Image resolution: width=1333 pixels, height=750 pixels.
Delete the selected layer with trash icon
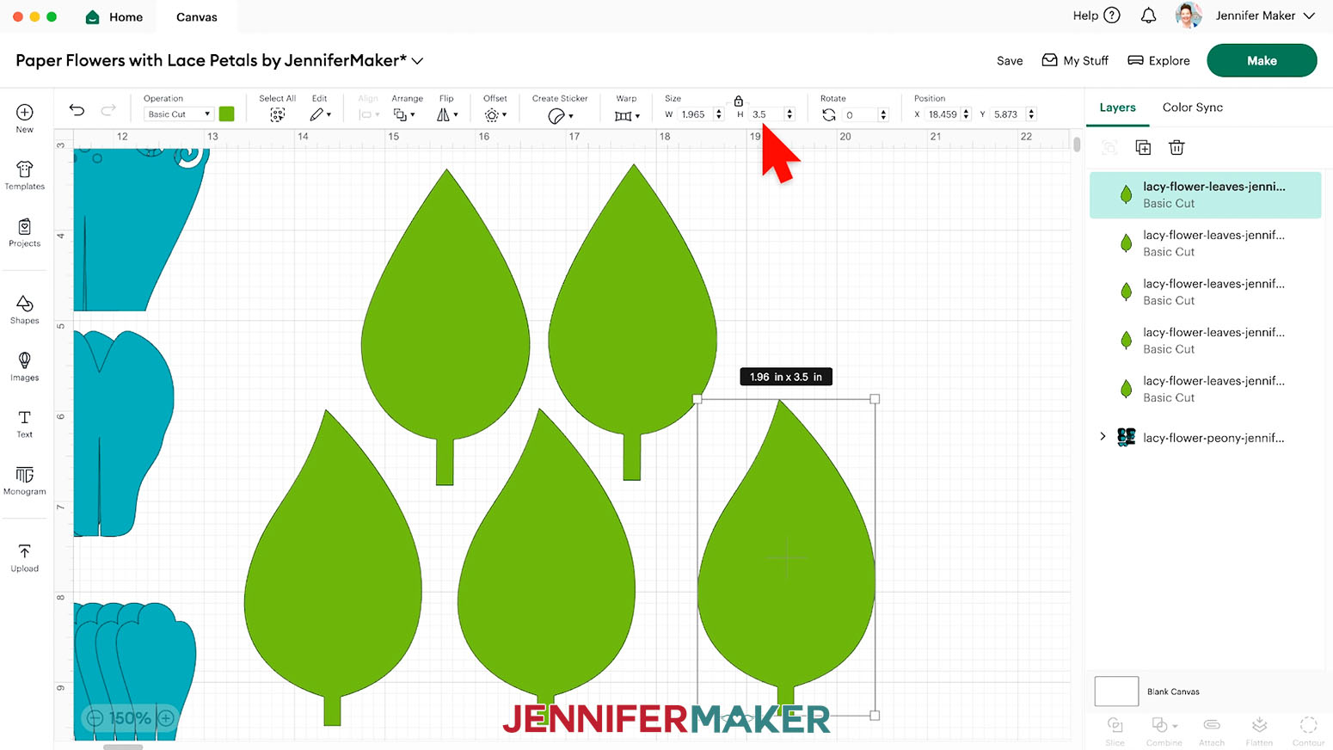[x=1176, y=148]
